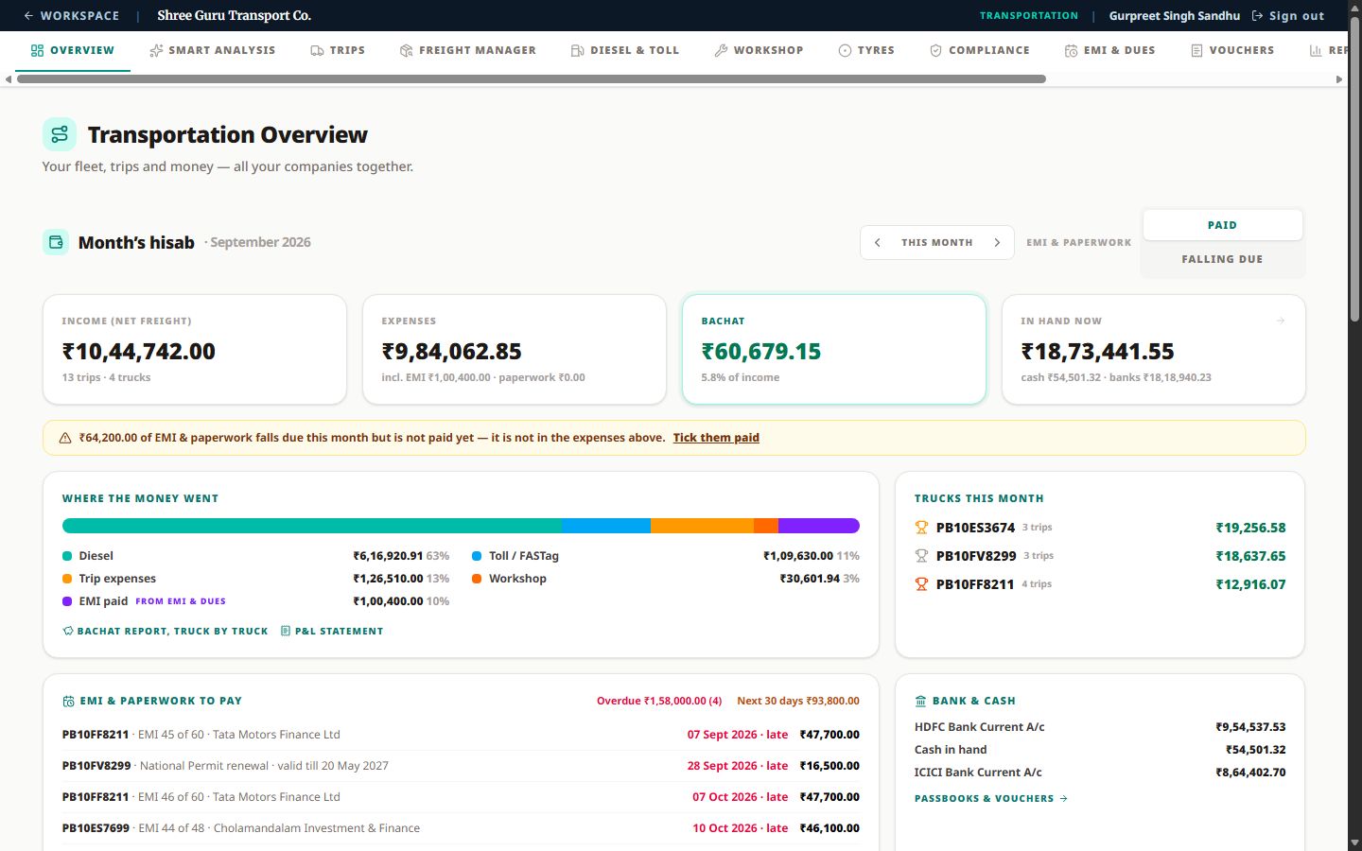Click the page scrollbar down arrow
Screen dimensions: 1362x851
pos(1354,842)
